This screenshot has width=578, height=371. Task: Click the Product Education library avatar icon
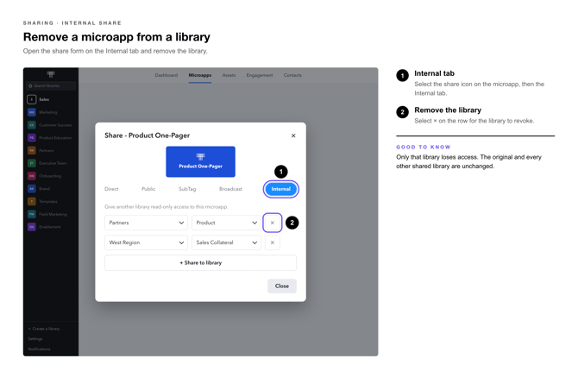32,137
